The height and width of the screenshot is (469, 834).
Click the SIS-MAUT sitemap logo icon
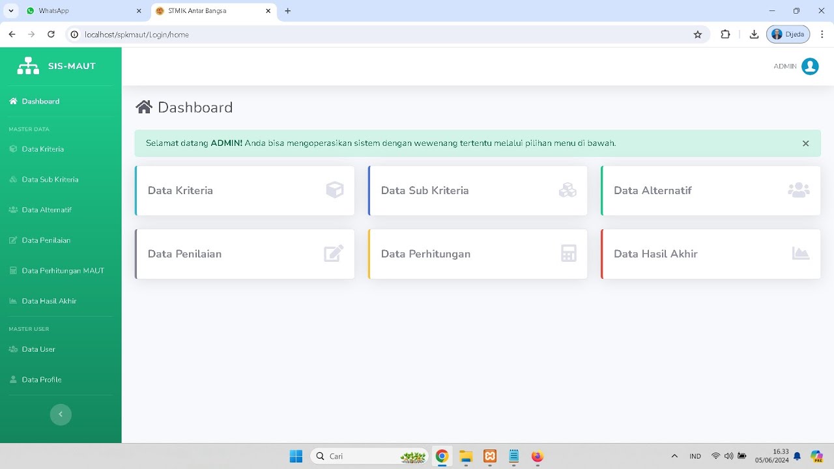[28, 66]
